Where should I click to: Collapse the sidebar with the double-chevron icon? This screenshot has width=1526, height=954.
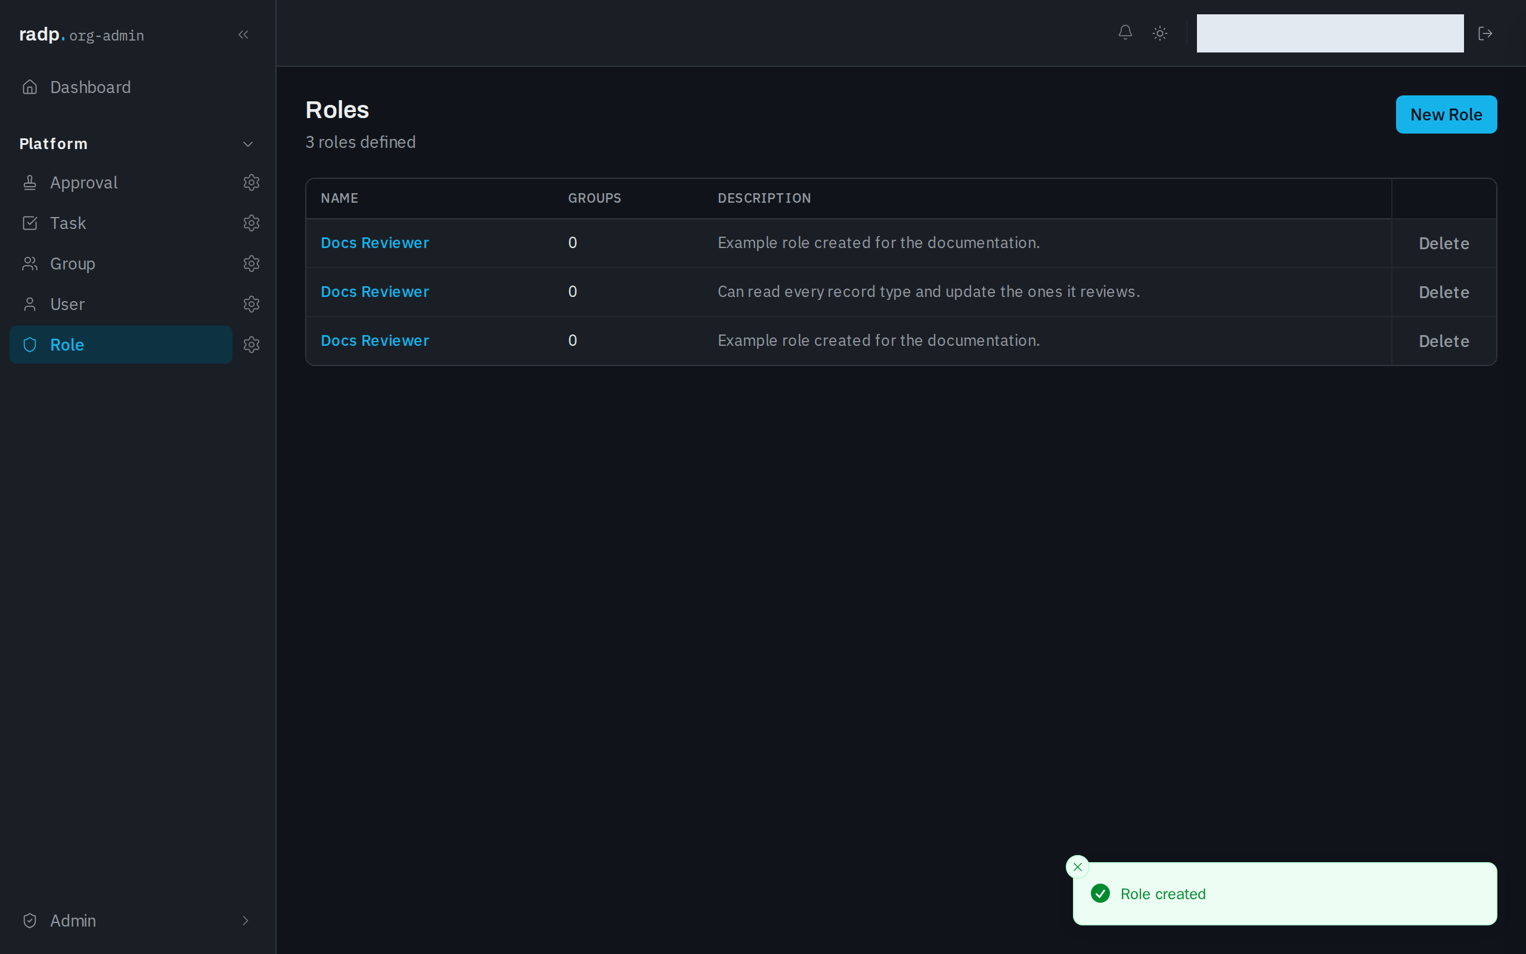pos(243,35)
